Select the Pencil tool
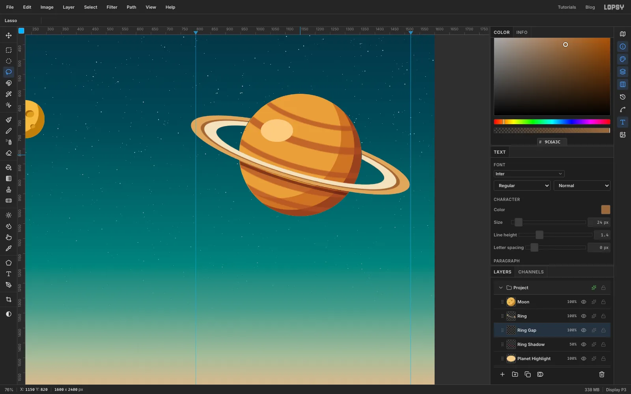 click(x=9, y=131)
